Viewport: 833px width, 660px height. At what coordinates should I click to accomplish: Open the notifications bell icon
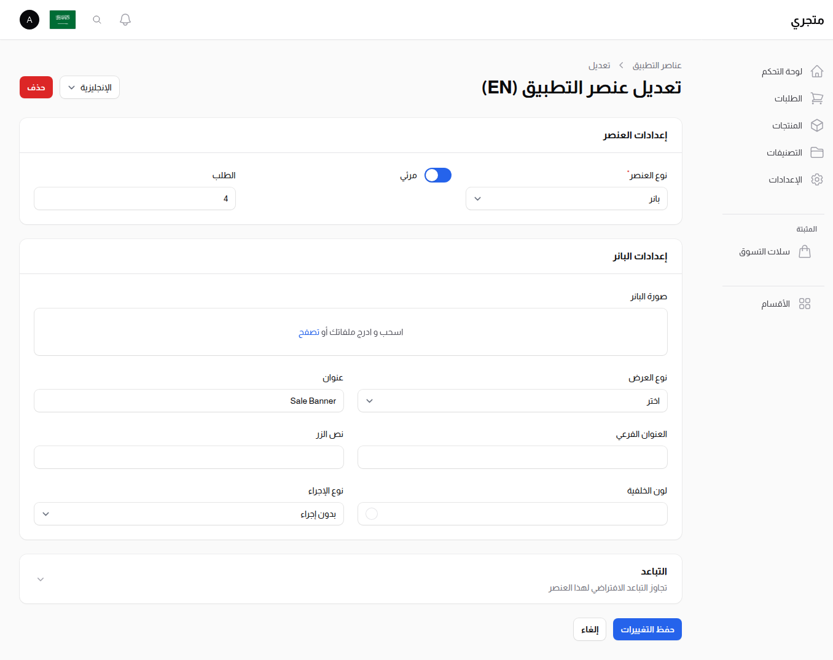(125, 19)
